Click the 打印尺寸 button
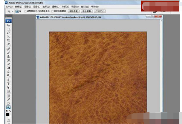 100,11
